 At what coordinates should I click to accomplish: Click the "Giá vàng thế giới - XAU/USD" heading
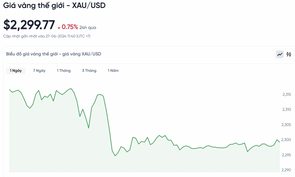click(x=54, y=5)
